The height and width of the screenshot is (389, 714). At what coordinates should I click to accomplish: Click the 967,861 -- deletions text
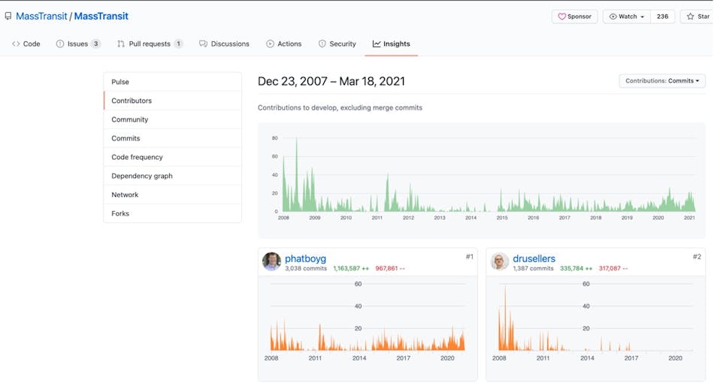(x=390, y=268)
